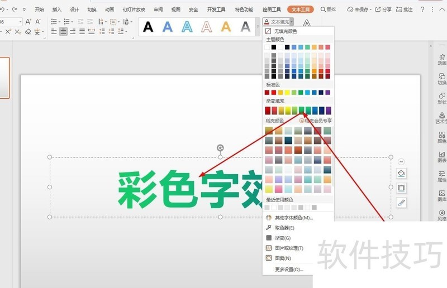Collapse floating toolbar with minus circle
The image size is (447, 288).
[401, 162]
